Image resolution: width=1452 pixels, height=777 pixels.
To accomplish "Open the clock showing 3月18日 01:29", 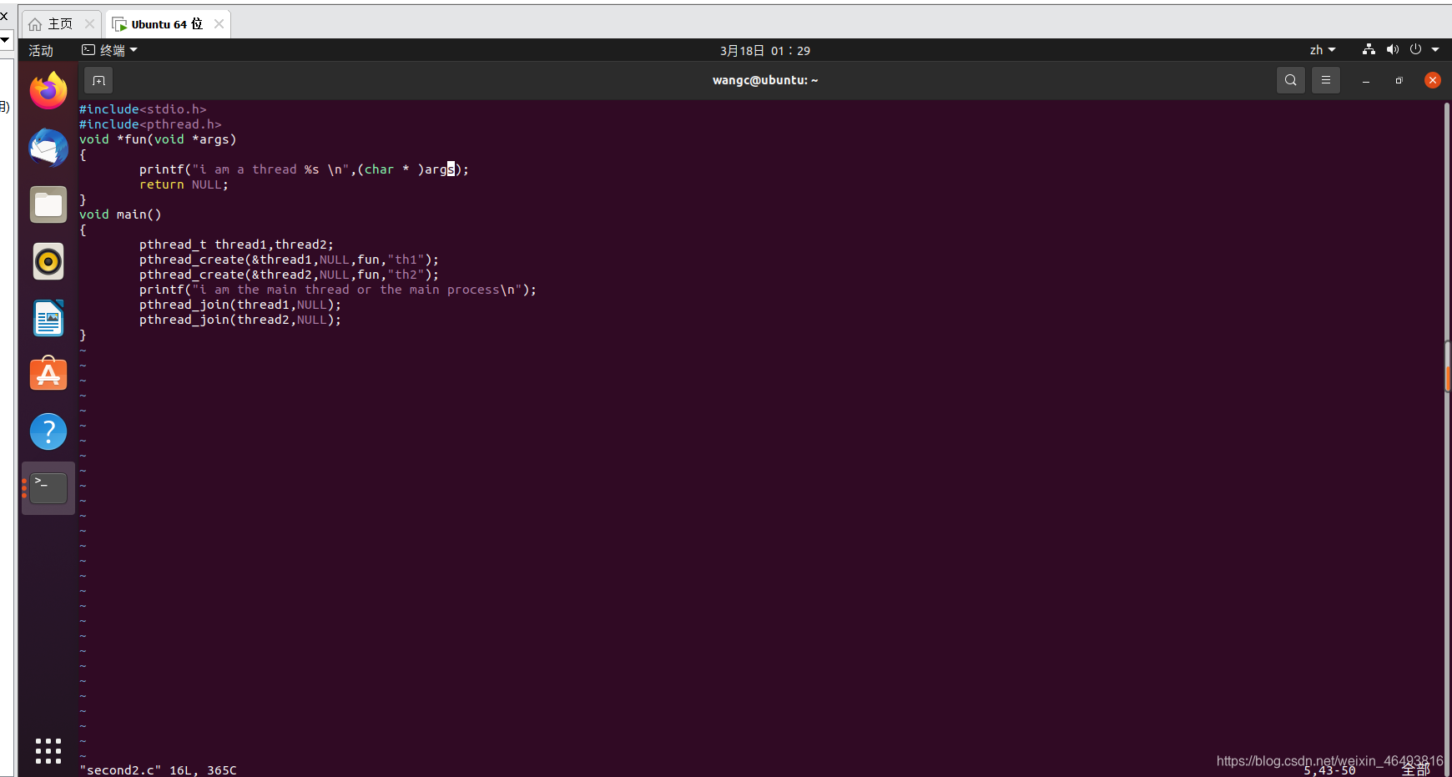I will coord(765,50).
